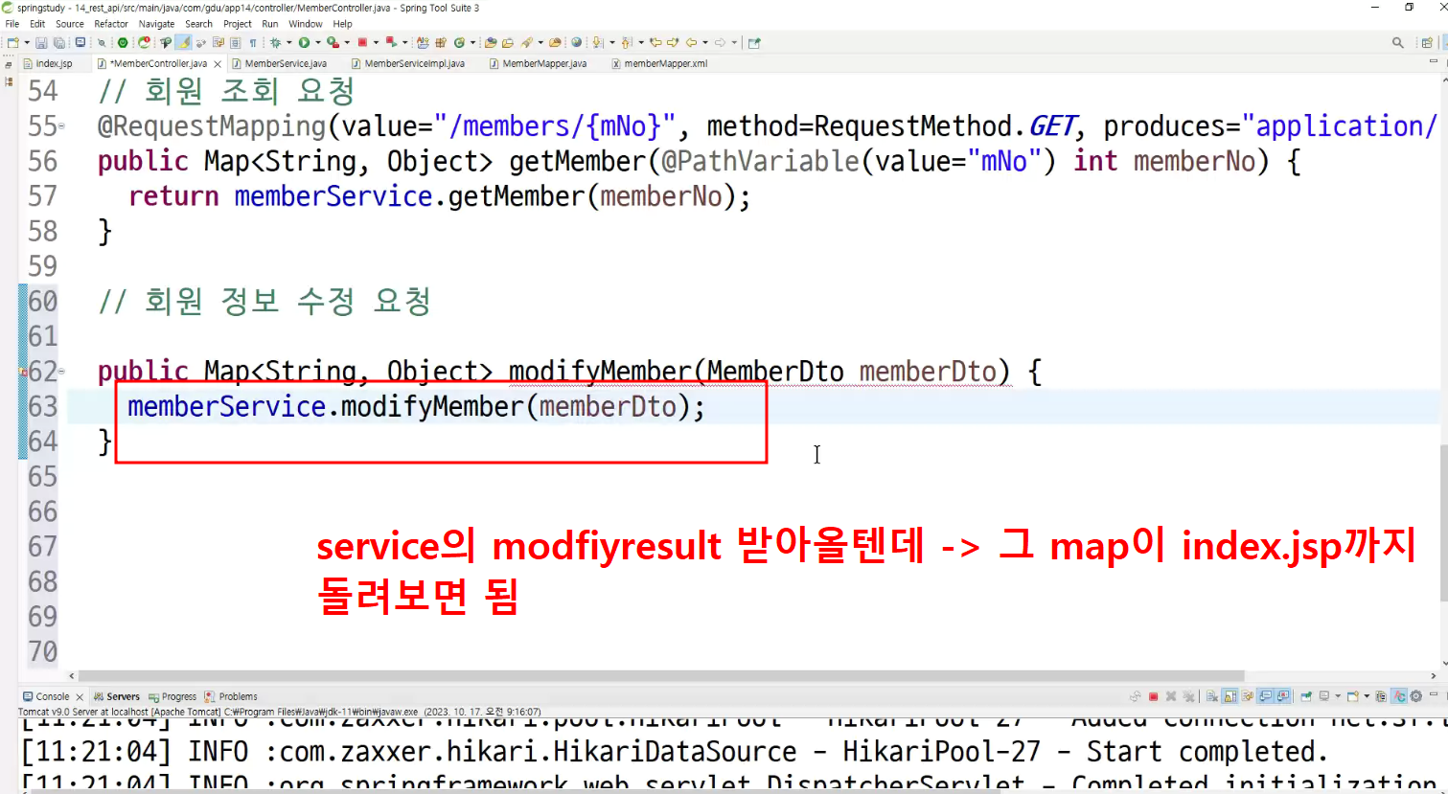1448x794 pixels.
Task: Click the Open Type toolbar icon
Action: (x=490, y=42)
